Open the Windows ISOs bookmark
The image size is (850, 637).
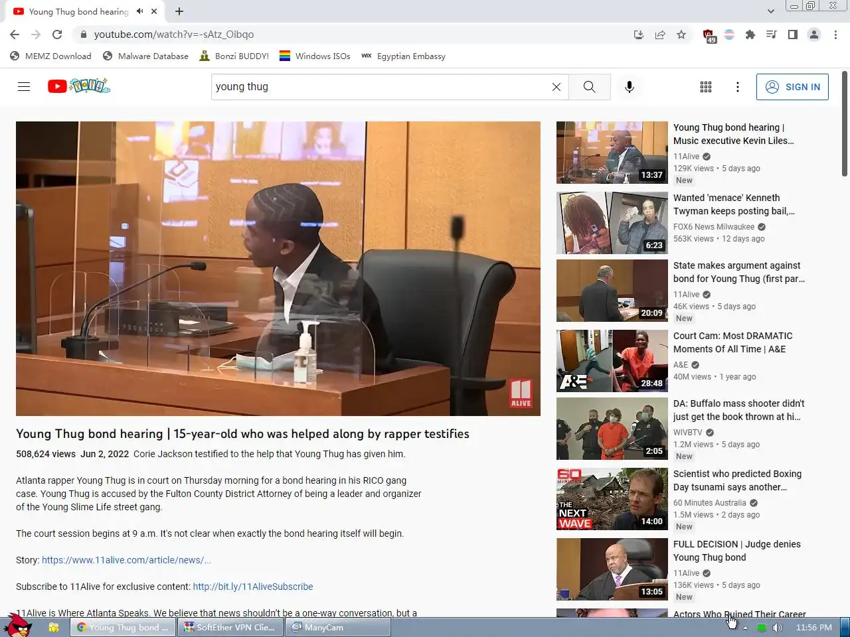(x=315, y=56)
